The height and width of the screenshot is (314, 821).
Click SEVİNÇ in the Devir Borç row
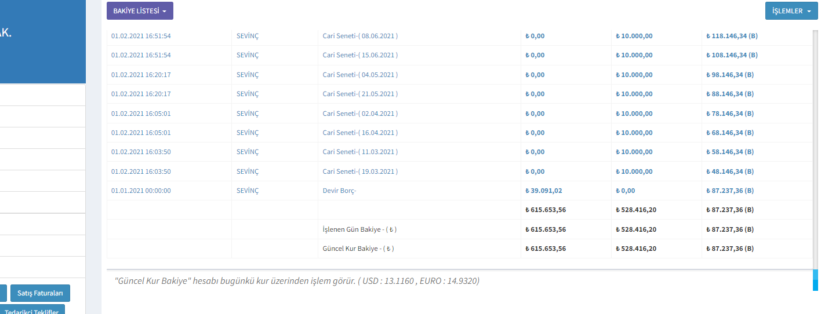coord(248,191)
